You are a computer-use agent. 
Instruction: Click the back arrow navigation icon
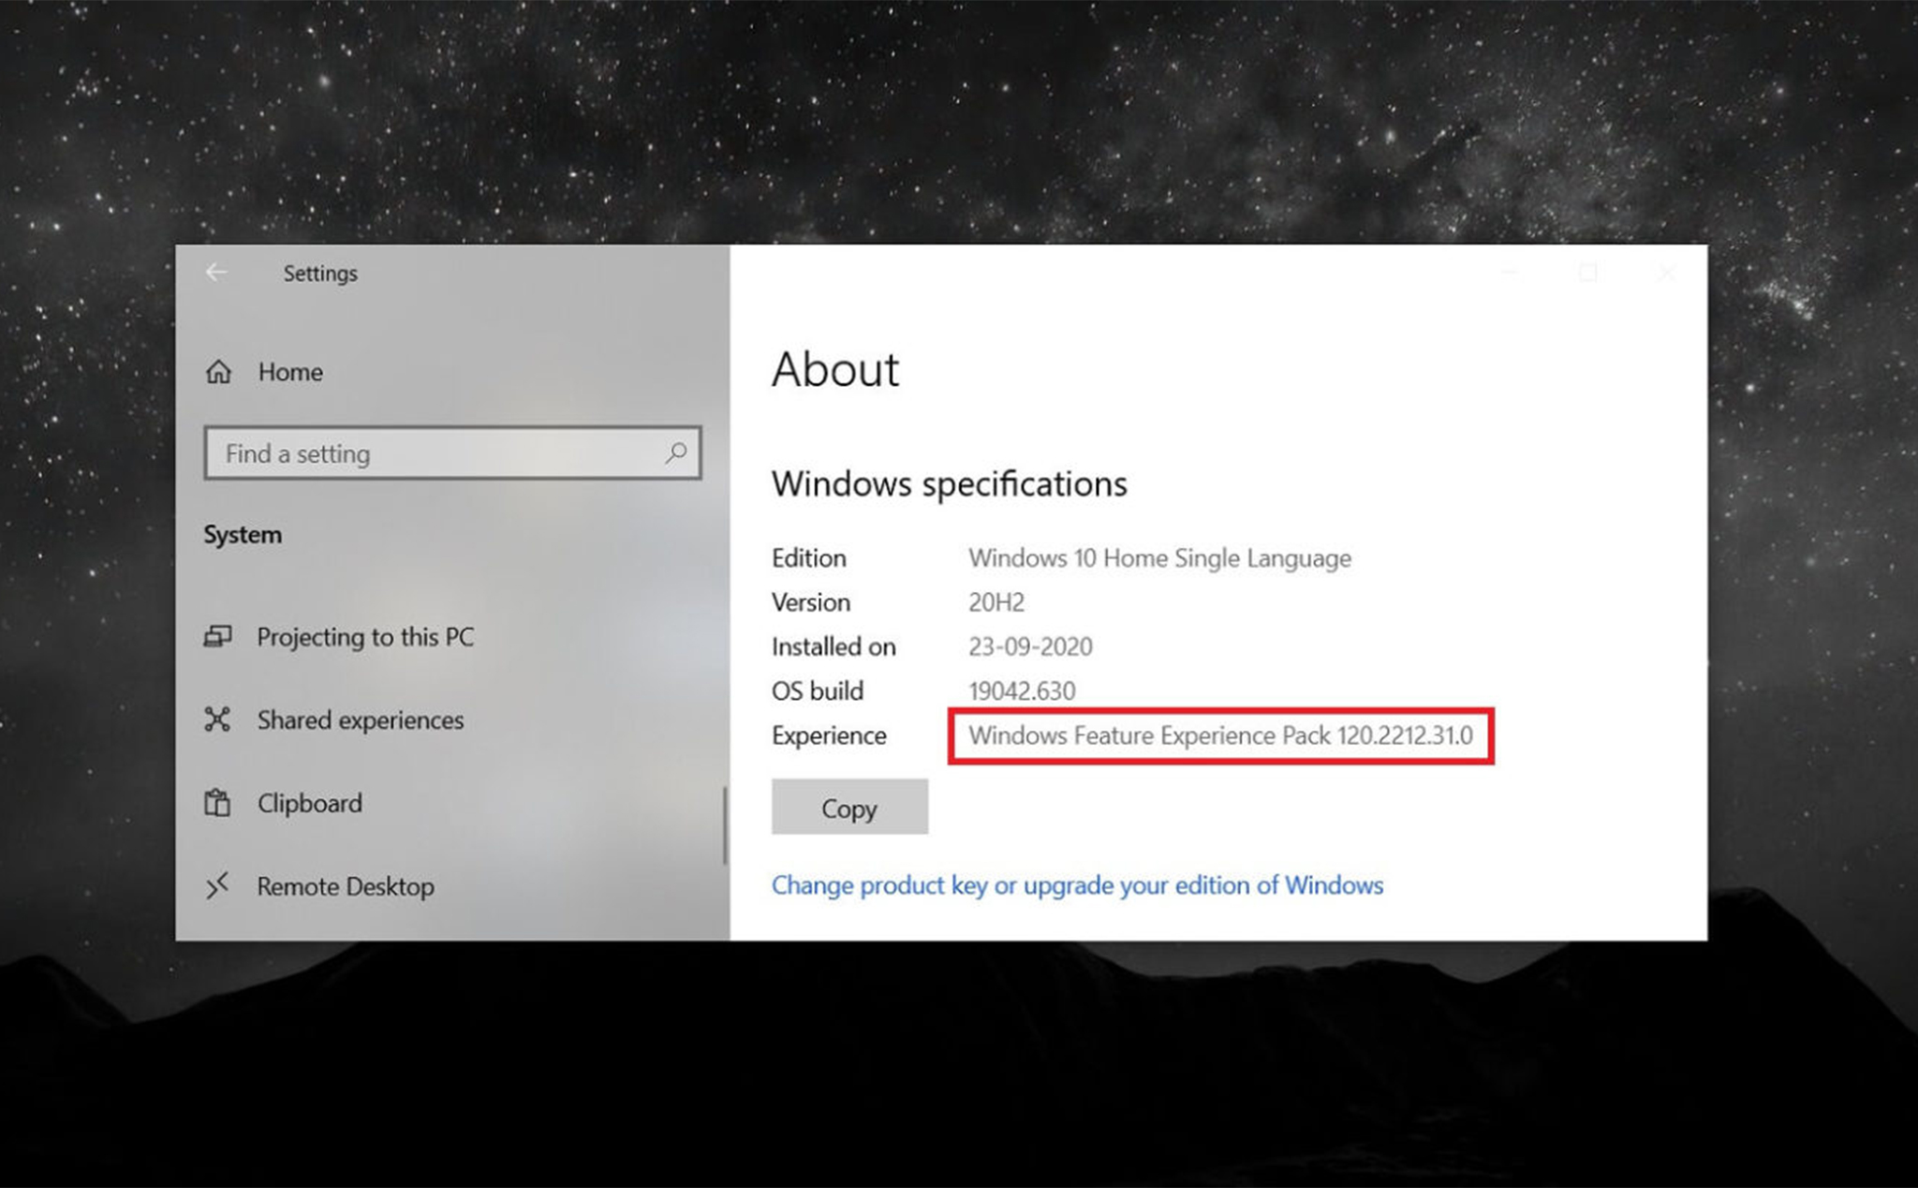[x=221, y=273]
